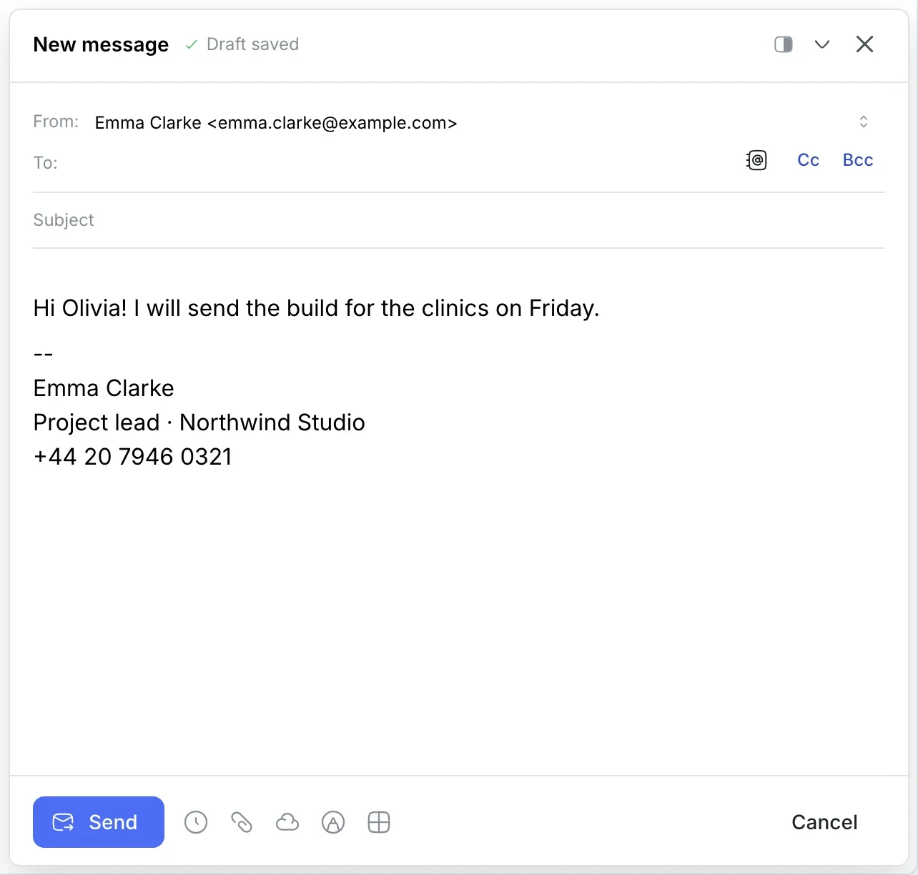Open the schedule send clock icon

[x=196, y=822]
